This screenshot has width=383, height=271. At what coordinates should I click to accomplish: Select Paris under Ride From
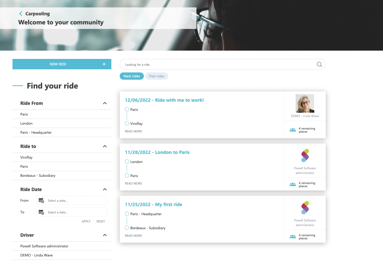coord(24,114)
